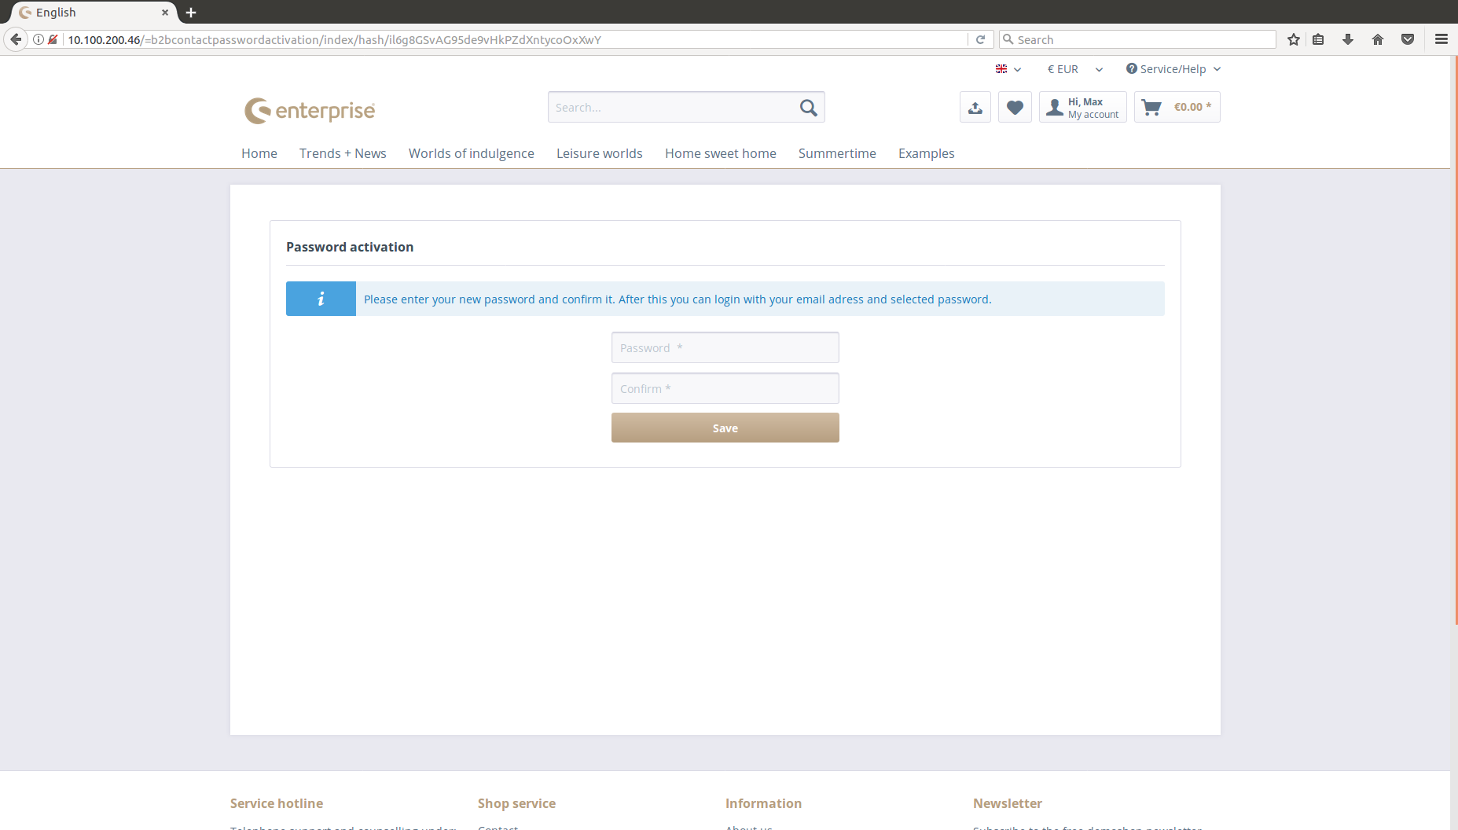Go to the browser home icon
Screen dimensions: 1458x830
pos(1377,39)
